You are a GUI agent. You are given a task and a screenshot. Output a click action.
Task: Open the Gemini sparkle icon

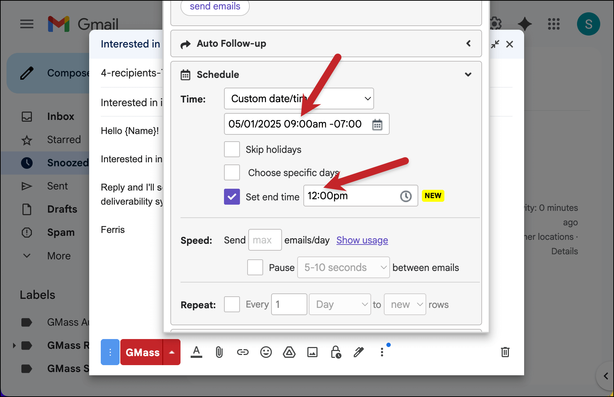524,24
